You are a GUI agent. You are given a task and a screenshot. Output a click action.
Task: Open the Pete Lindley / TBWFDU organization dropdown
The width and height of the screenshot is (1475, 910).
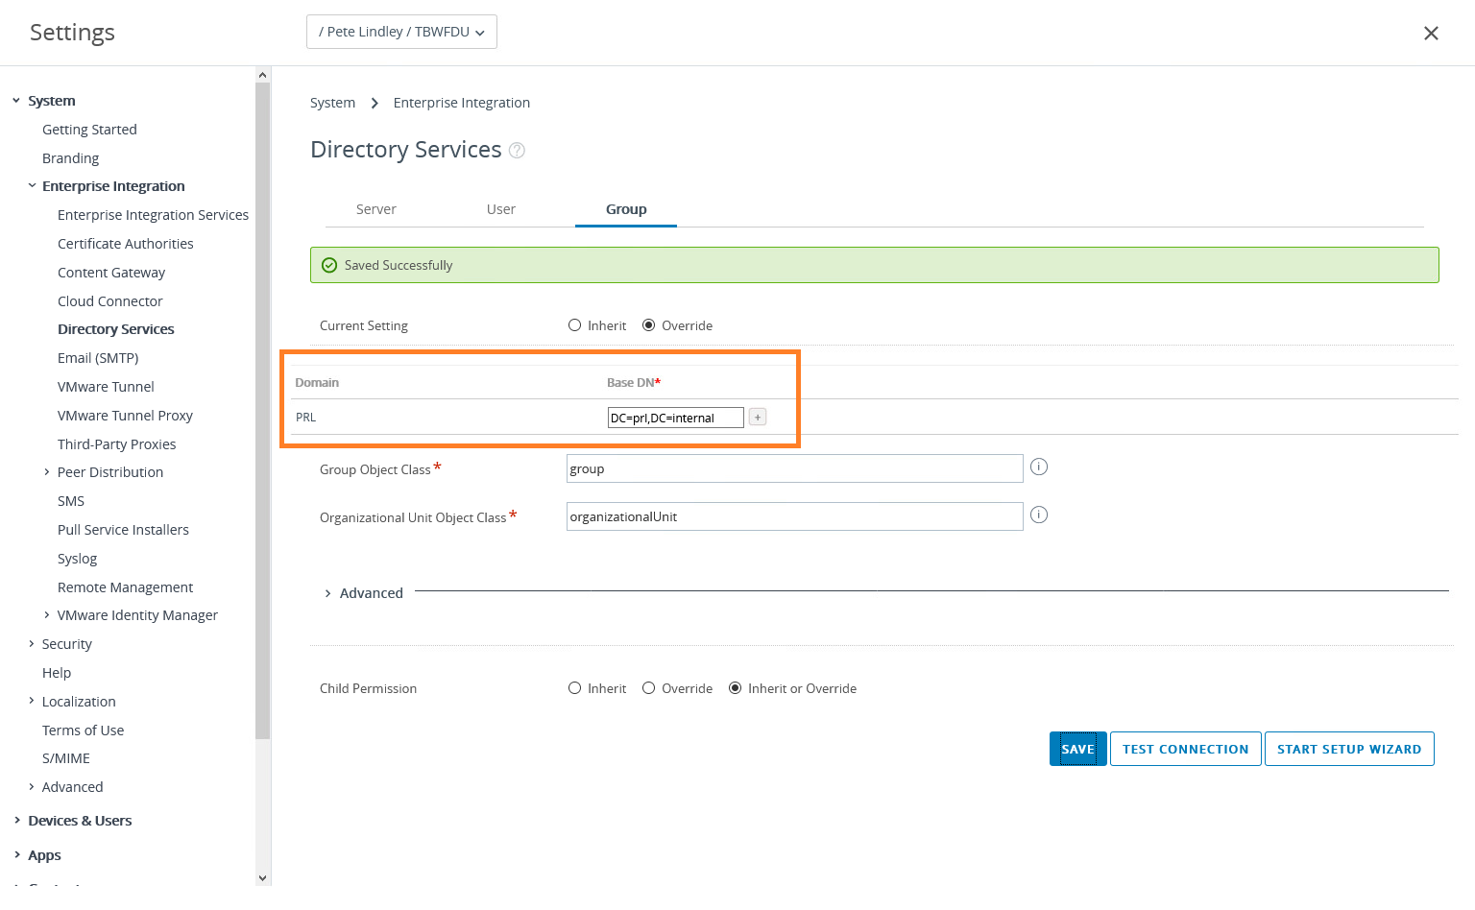401,32
